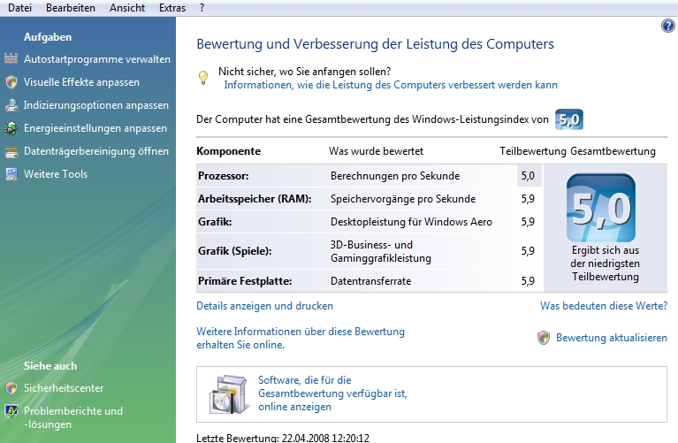The image size is (678, 443).
Task: Click the blue help icon at top right
Action: [667, 26]
